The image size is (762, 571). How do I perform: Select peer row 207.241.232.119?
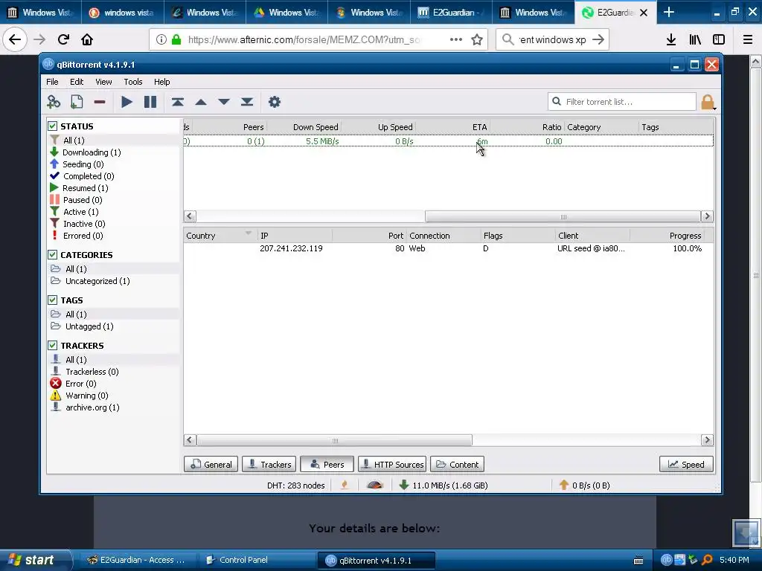click(x=448, y=248)
